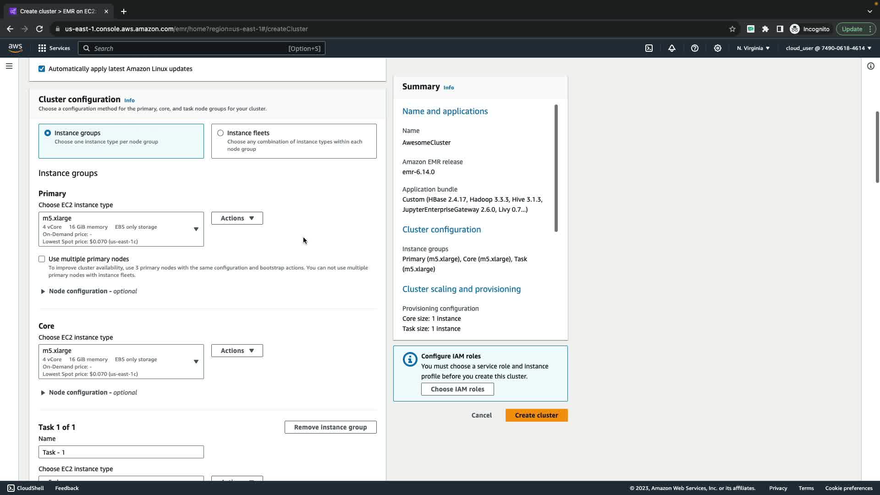
Task: Open Primary EC2 instance type dropdown
Action: (121, 229)
